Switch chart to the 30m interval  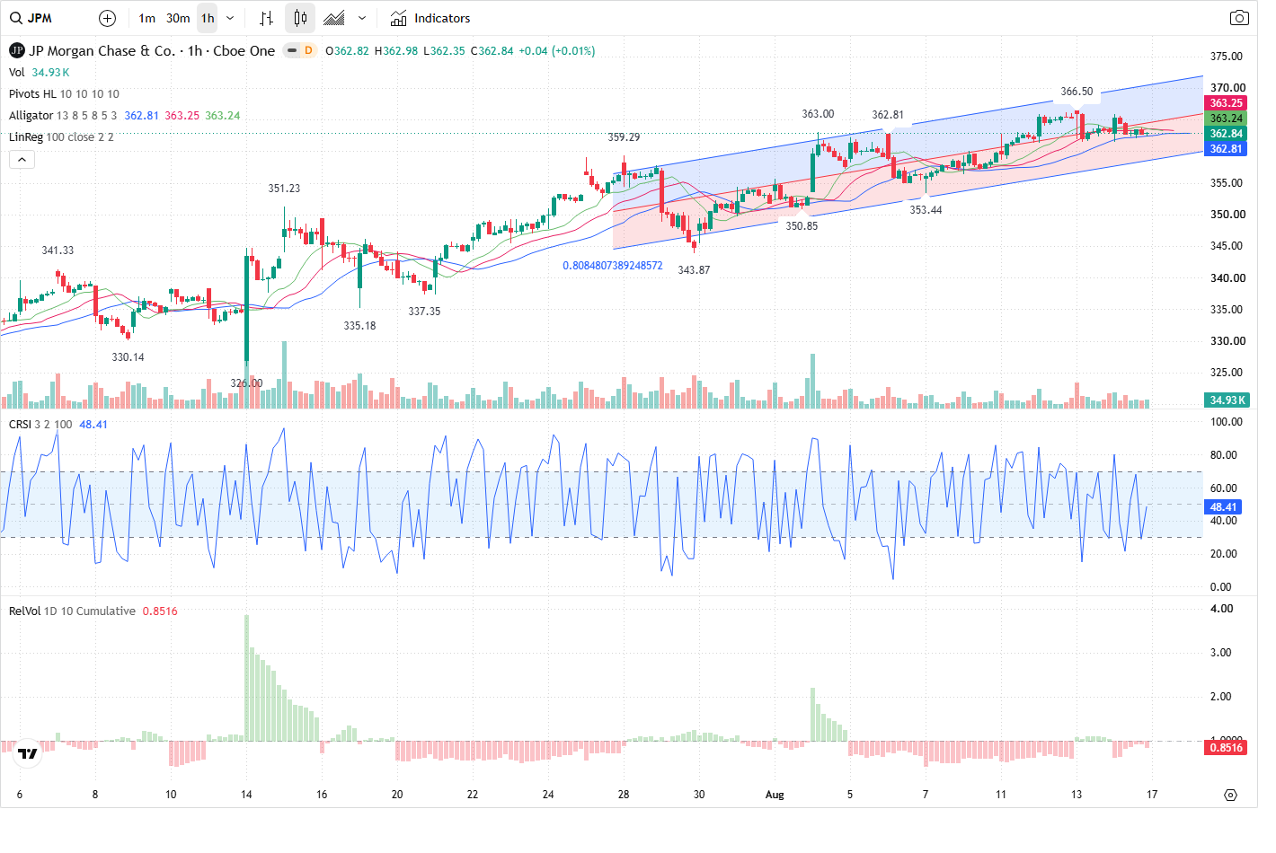click(x=178, y=18)
